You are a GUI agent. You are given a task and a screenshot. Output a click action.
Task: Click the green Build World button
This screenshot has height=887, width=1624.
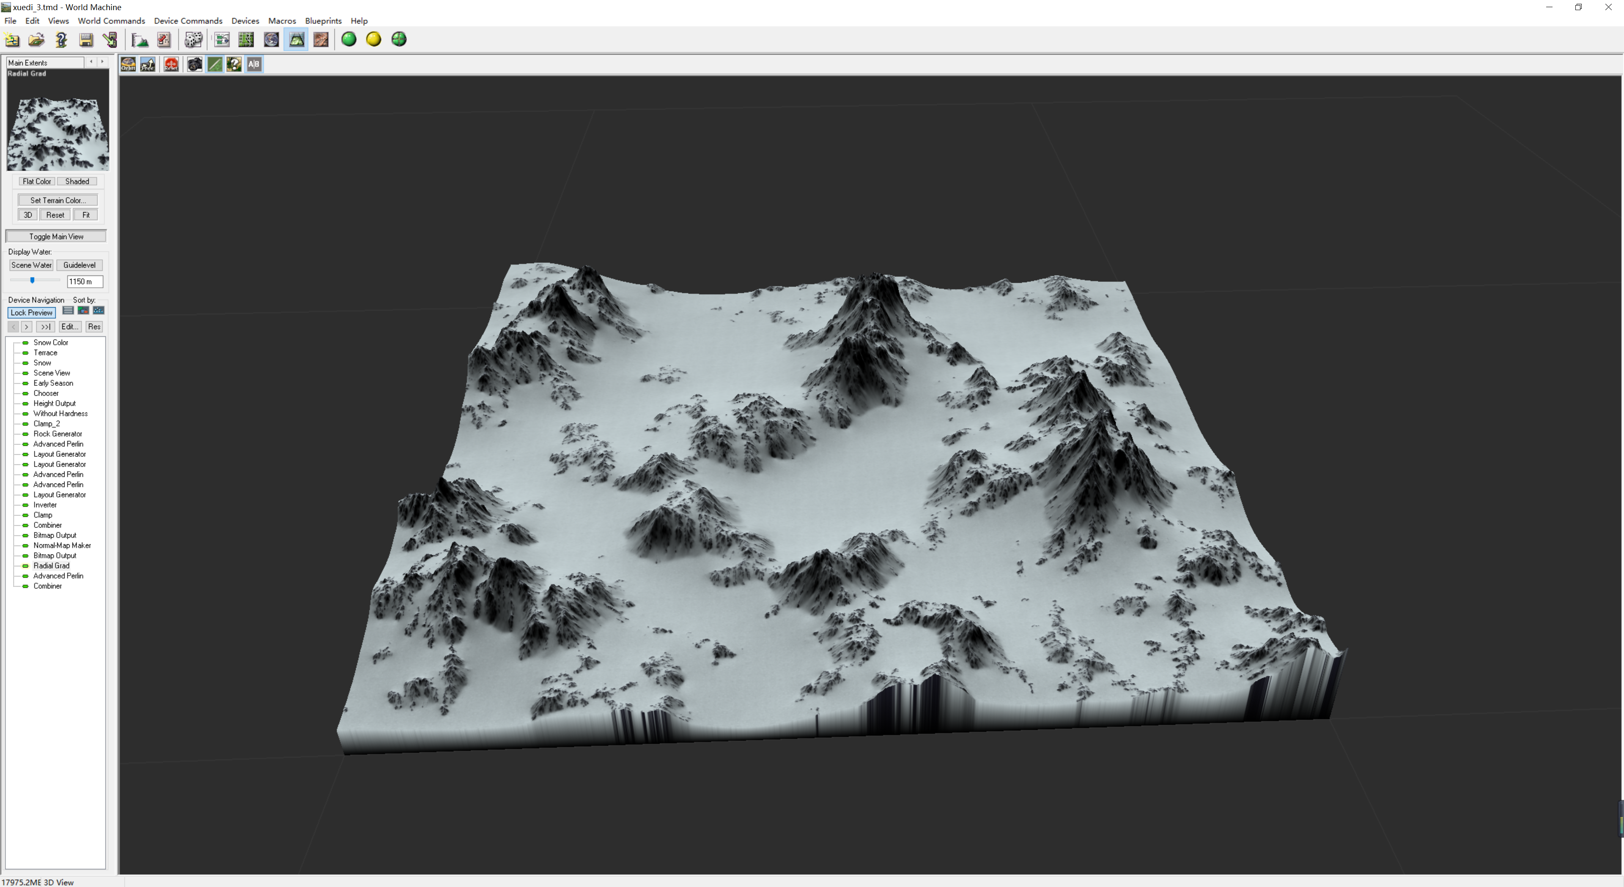click(348, 40)
